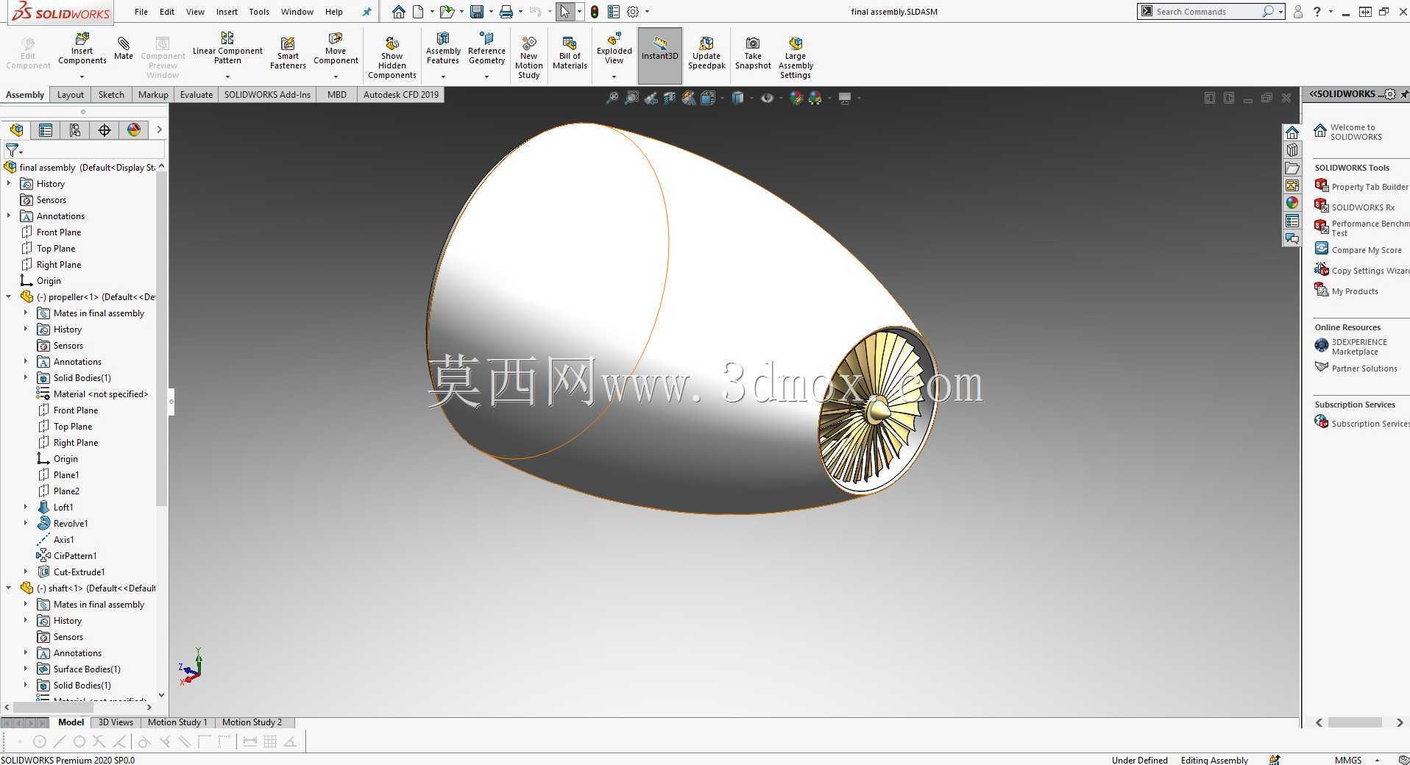
Task: Pin the SOLIDWORKS task pane
Action: (x=1404, y=94)
